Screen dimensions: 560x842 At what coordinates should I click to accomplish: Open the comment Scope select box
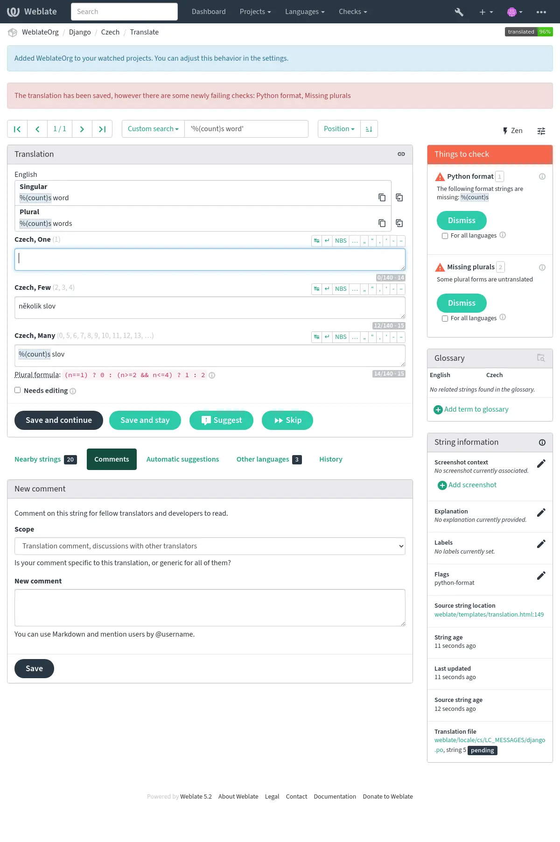pyautogui.click(x=210, y=546)
